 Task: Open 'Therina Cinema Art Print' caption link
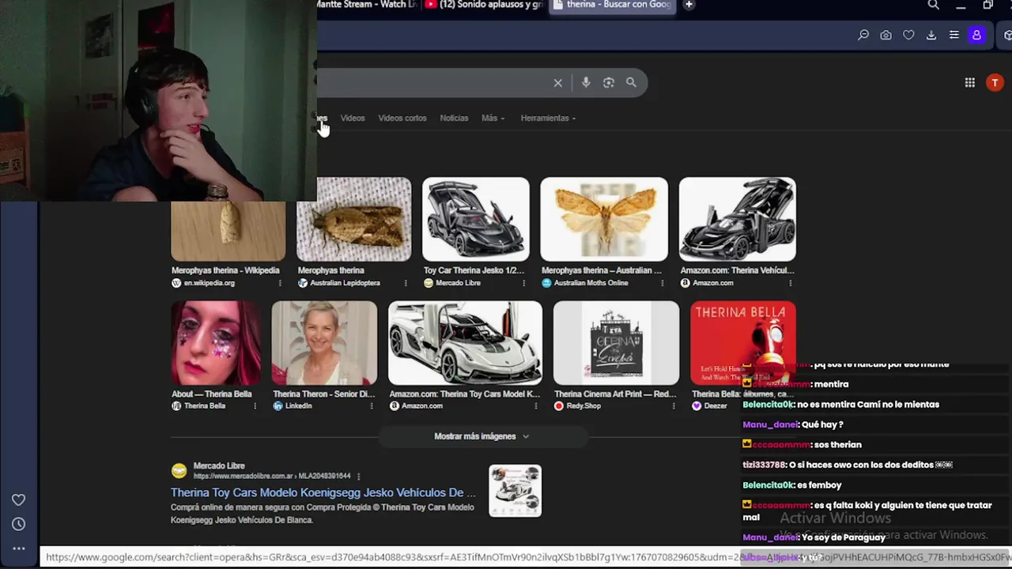tap(615, 394)
